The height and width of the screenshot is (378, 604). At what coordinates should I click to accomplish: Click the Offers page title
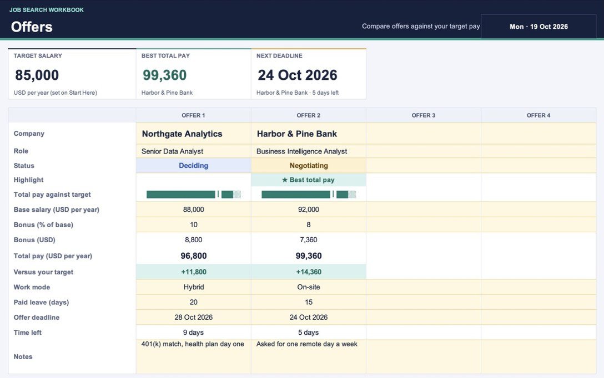[x=32, y=27]
